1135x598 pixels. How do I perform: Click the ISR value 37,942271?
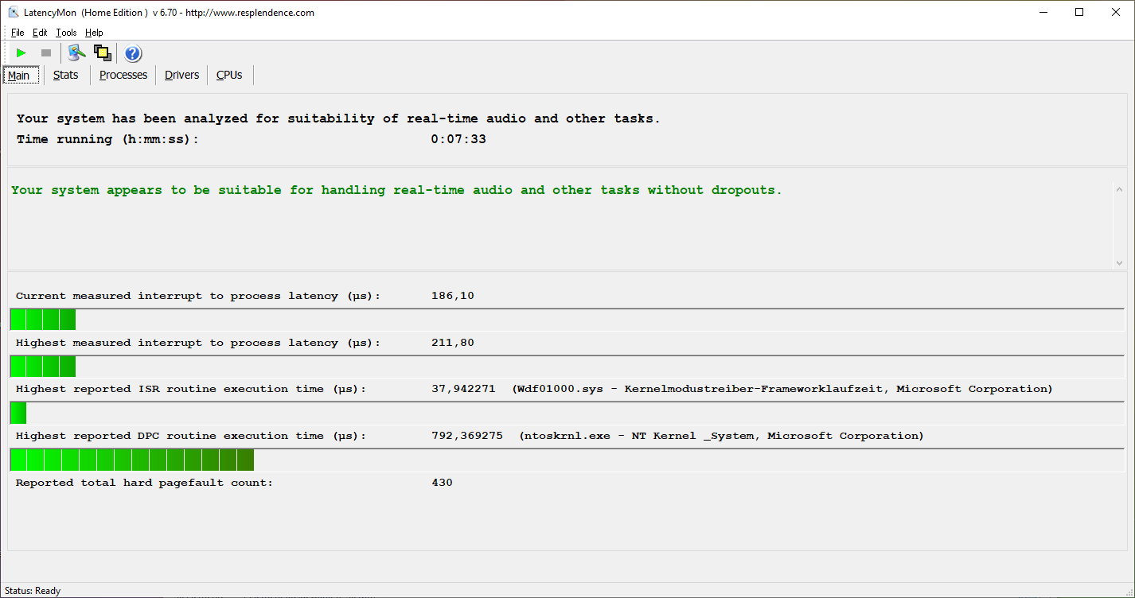click(463, 389)
